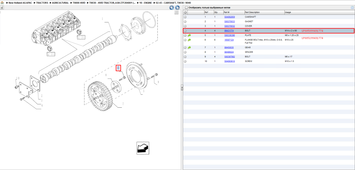The image size is (355, 170).
Task: Select the 'M6 x 17' usage cell
Action: click(288, 57)
